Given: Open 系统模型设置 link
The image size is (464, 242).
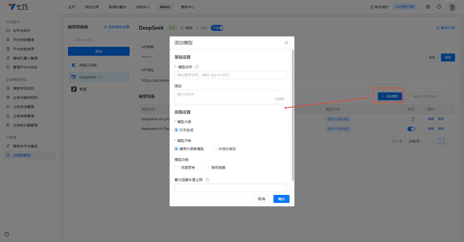Looking at the screenshot, I should point(116,27).
